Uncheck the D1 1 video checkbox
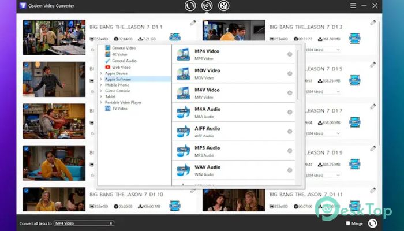 click(x=26, y=23)
